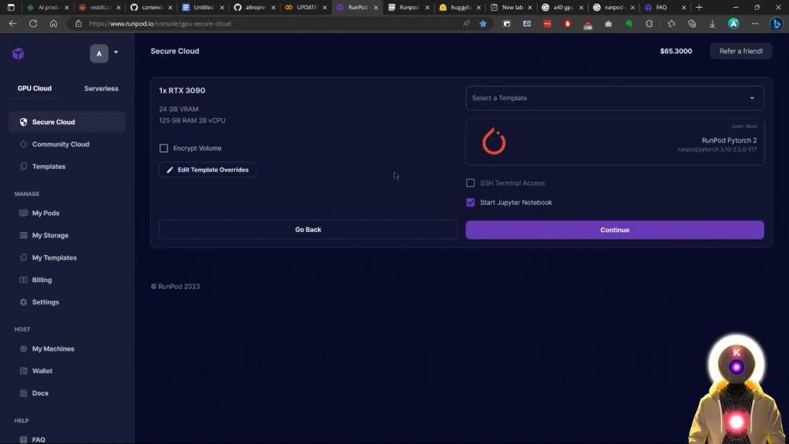Click the My Storage icon
The width and height of the screenshot is (789, 444).
pyautogui.click(x=23, y=235)
